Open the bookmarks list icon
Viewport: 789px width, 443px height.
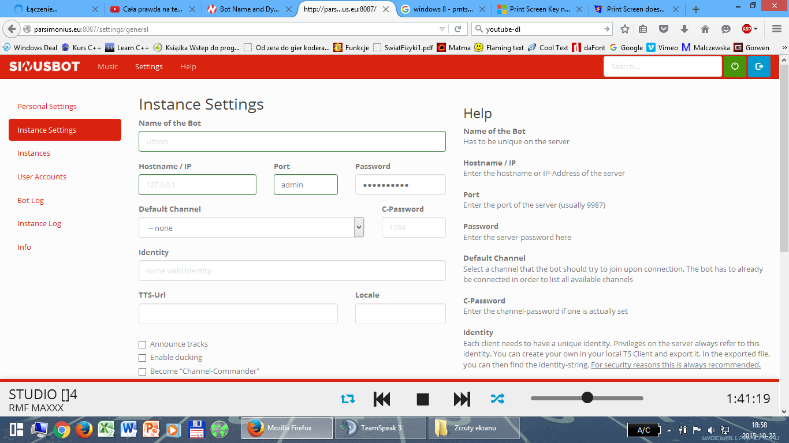[643, 29]
